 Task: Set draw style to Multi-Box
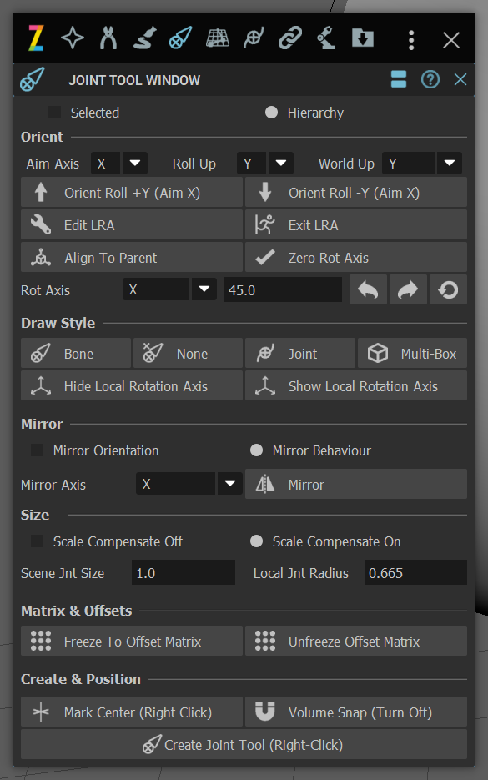tap(412, 353)
